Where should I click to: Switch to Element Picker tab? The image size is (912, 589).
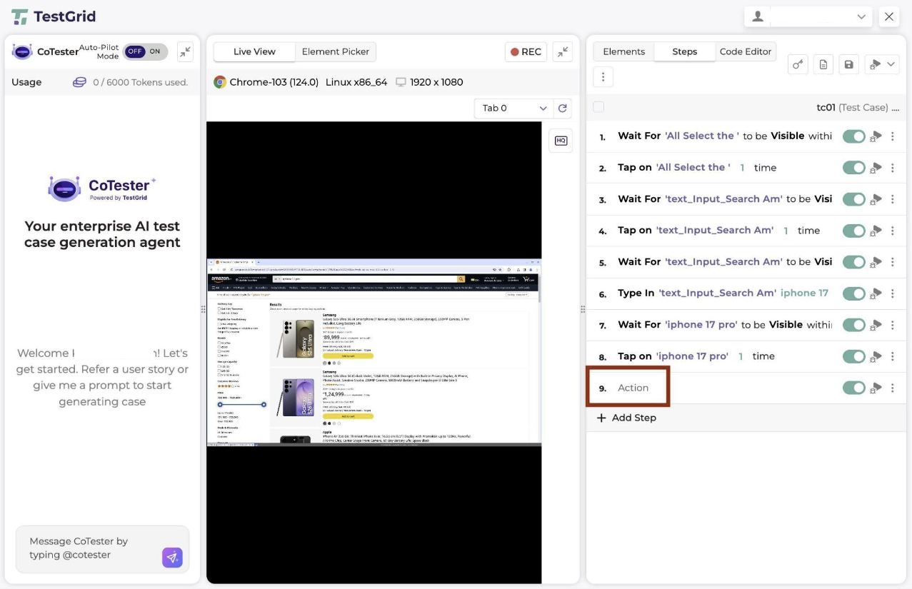pos(336,51)
